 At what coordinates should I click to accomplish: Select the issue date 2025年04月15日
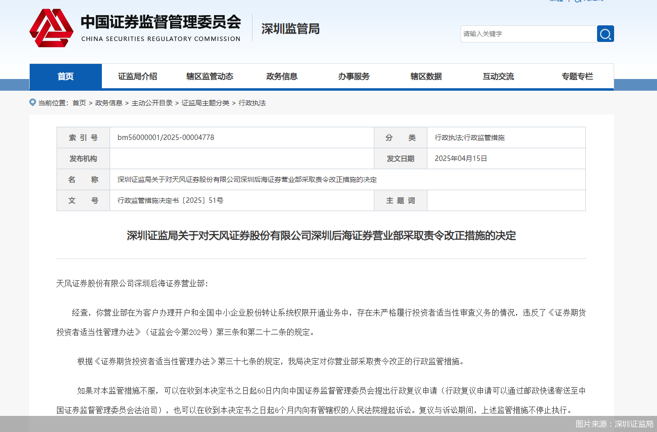tap(461, 158)
